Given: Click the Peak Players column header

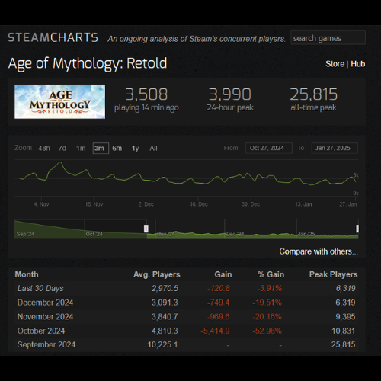Looking at the screenshot, I should (333, 274).
